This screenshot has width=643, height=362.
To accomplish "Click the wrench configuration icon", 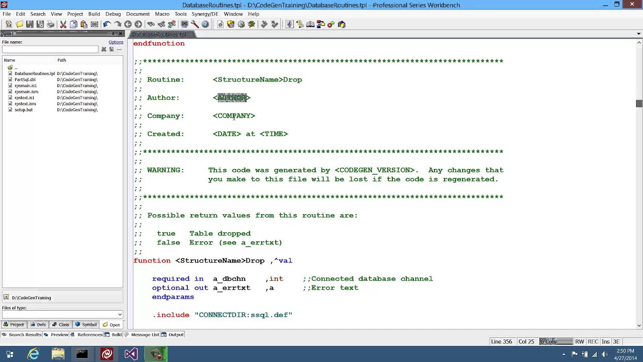I will point(195,24).
